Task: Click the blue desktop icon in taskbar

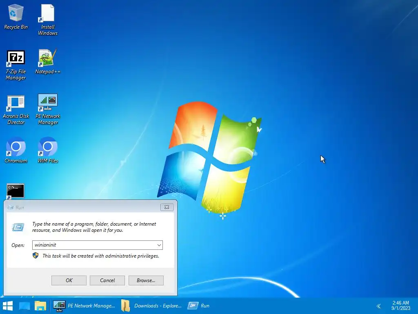Action: 24,306
